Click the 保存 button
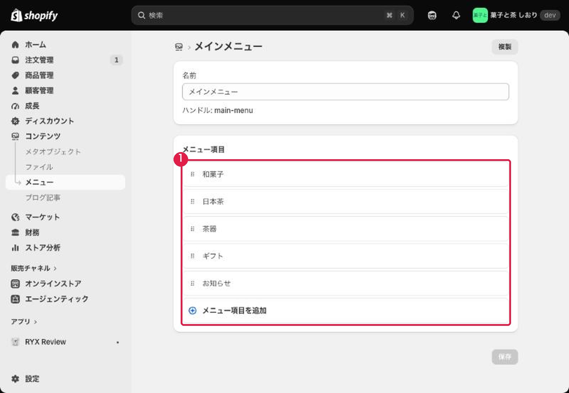The image size is (569, 393). click(505, 357)
